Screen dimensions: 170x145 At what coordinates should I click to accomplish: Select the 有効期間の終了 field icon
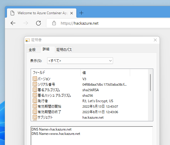pyautogui.click(x=35, y=112)
